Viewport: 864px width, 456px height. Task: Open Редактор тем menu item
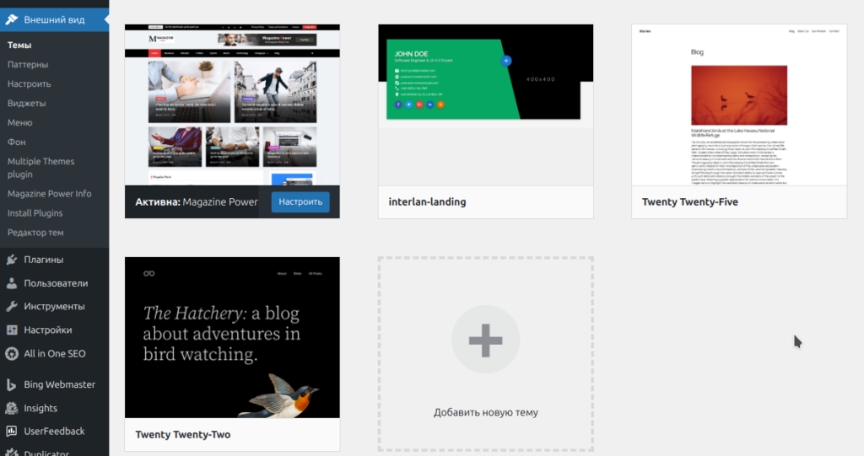click(x=35, y=232)
